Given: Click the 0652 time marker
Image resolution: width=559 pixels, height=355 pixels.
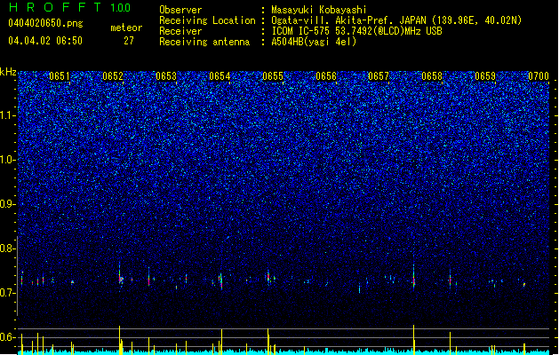Looking at the screenshot, I should coord(113,76).
